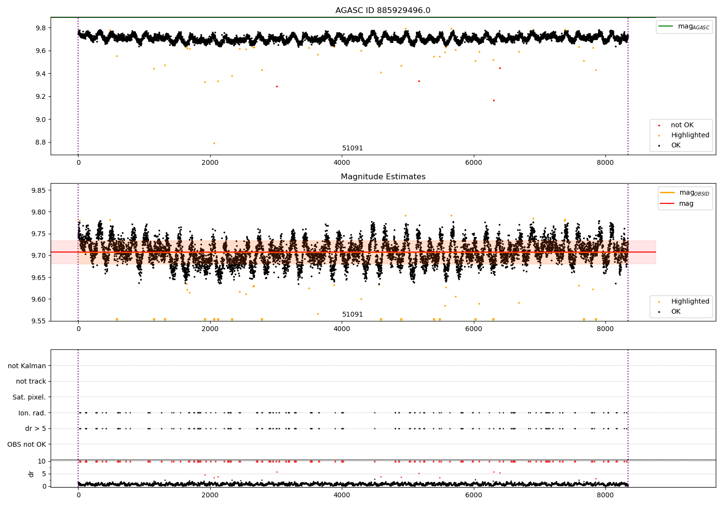Screen dimensions: 723x506
Task: Click y-tick '9.4' on the top plot
Action: [x=41, y=74]
